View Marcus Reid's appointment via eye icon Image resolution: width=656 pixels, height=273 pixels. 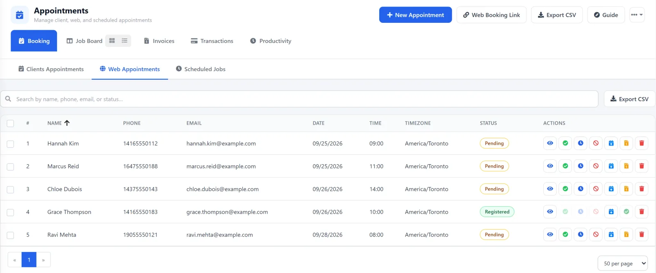pos(550,166)
